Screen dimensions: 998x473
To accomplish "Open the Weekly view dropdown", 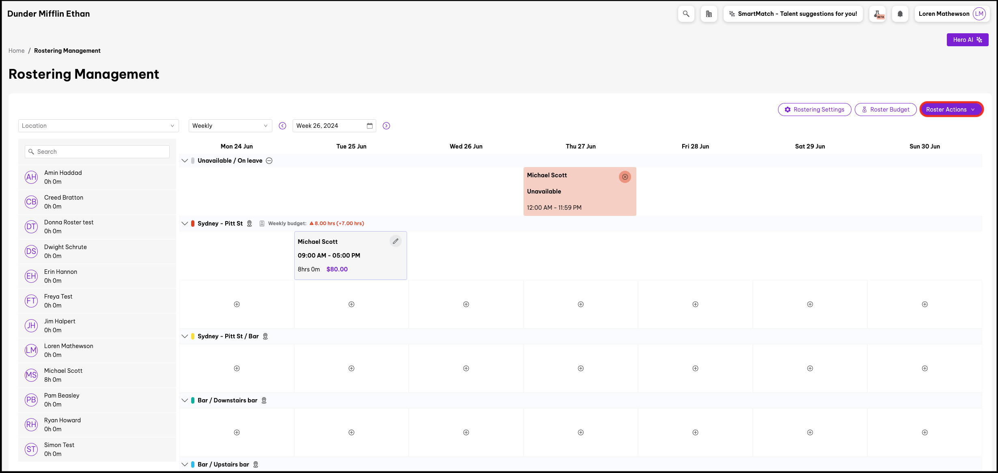I will tap(230, 126).
